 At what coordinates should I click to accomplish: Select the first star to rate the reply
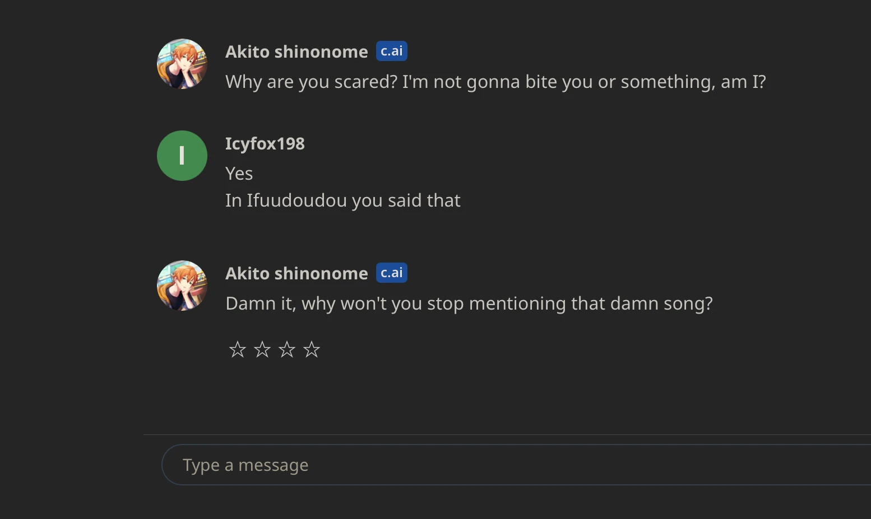tap(237, 349)
